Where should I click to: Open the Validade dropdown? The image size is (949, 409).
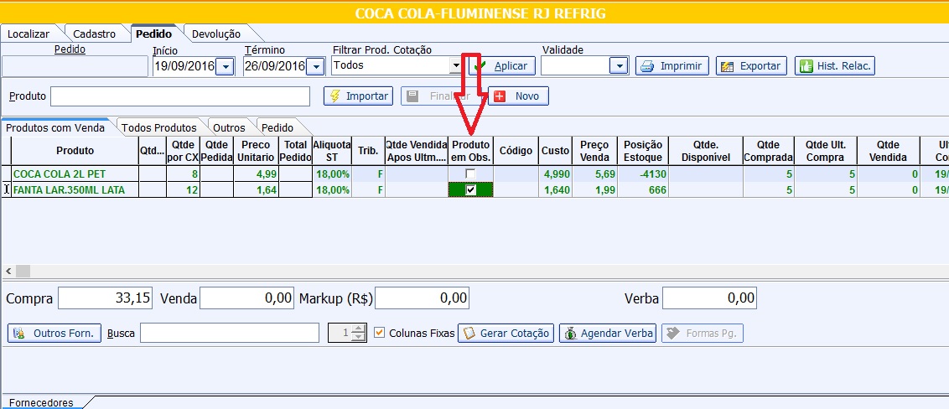[620, 66]
